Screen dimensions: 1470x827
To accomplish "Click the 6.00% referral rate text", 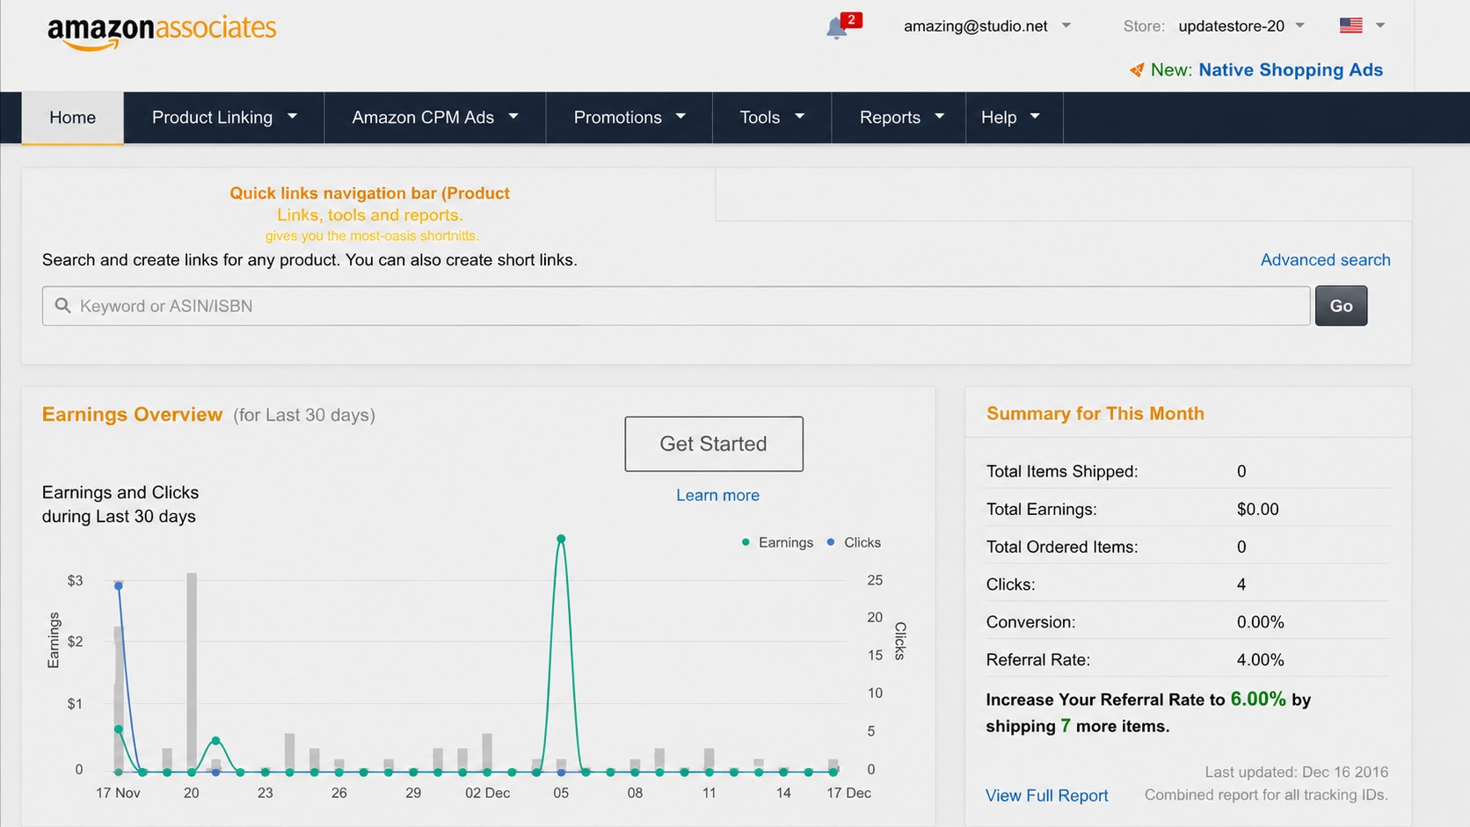I will tap(1258, 700).
